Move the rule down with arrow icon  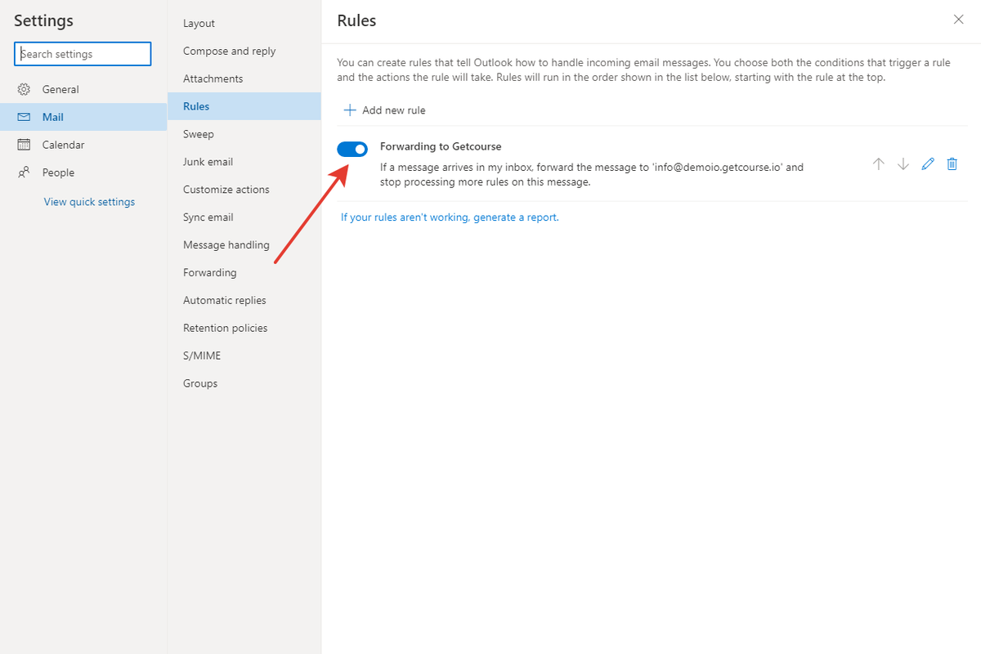(903, 164)
